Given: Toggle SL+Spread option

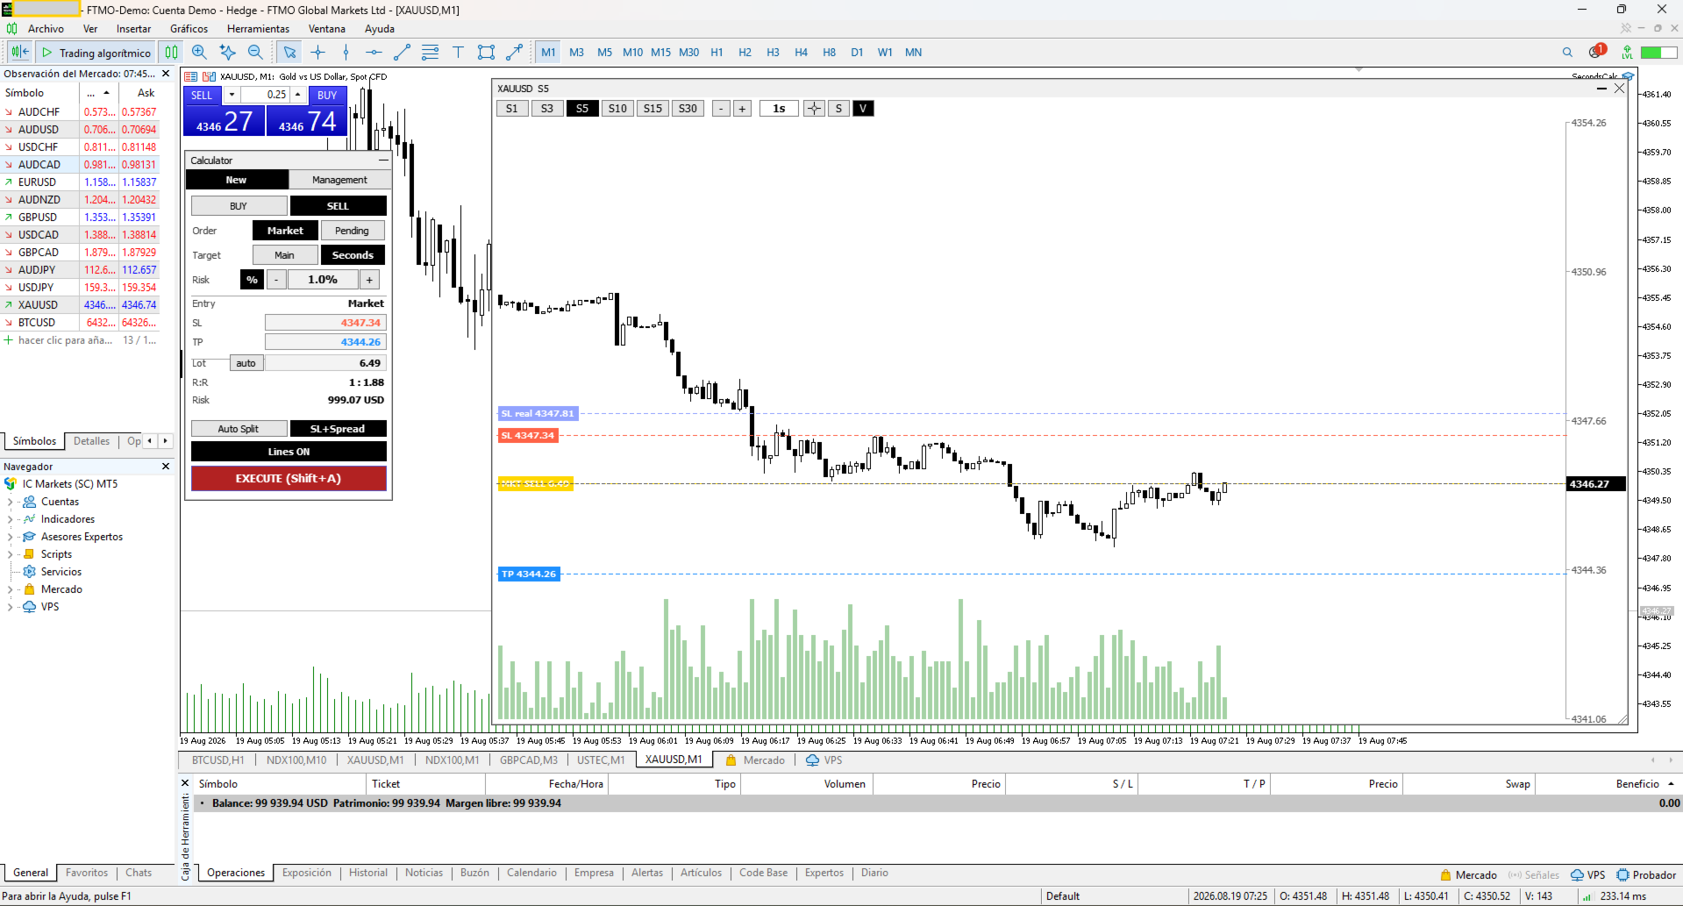Looking at the screenshot, I should pos(338,429).
